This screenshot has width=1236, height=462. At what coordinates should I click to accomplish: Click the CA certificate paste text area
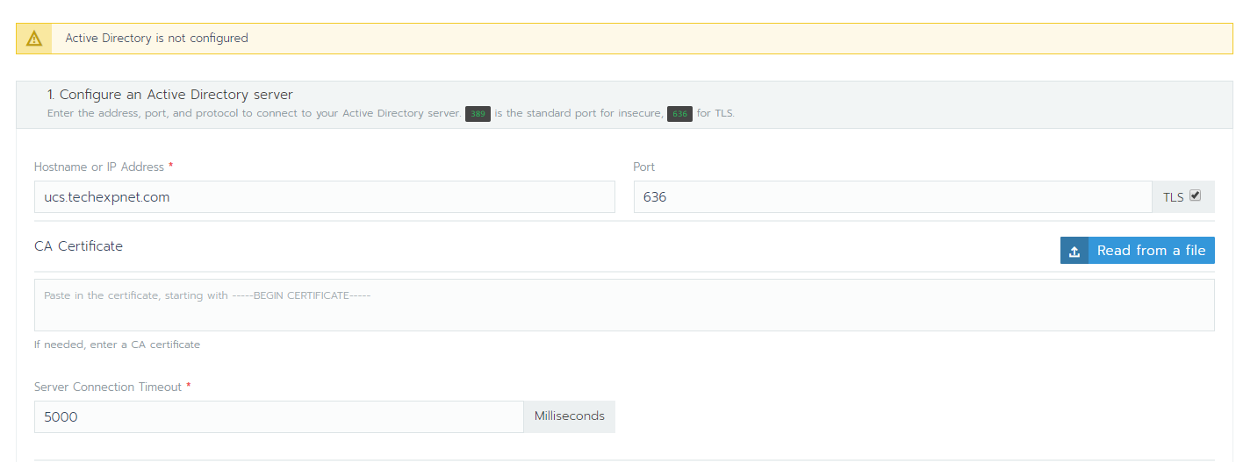click(624, 305)
